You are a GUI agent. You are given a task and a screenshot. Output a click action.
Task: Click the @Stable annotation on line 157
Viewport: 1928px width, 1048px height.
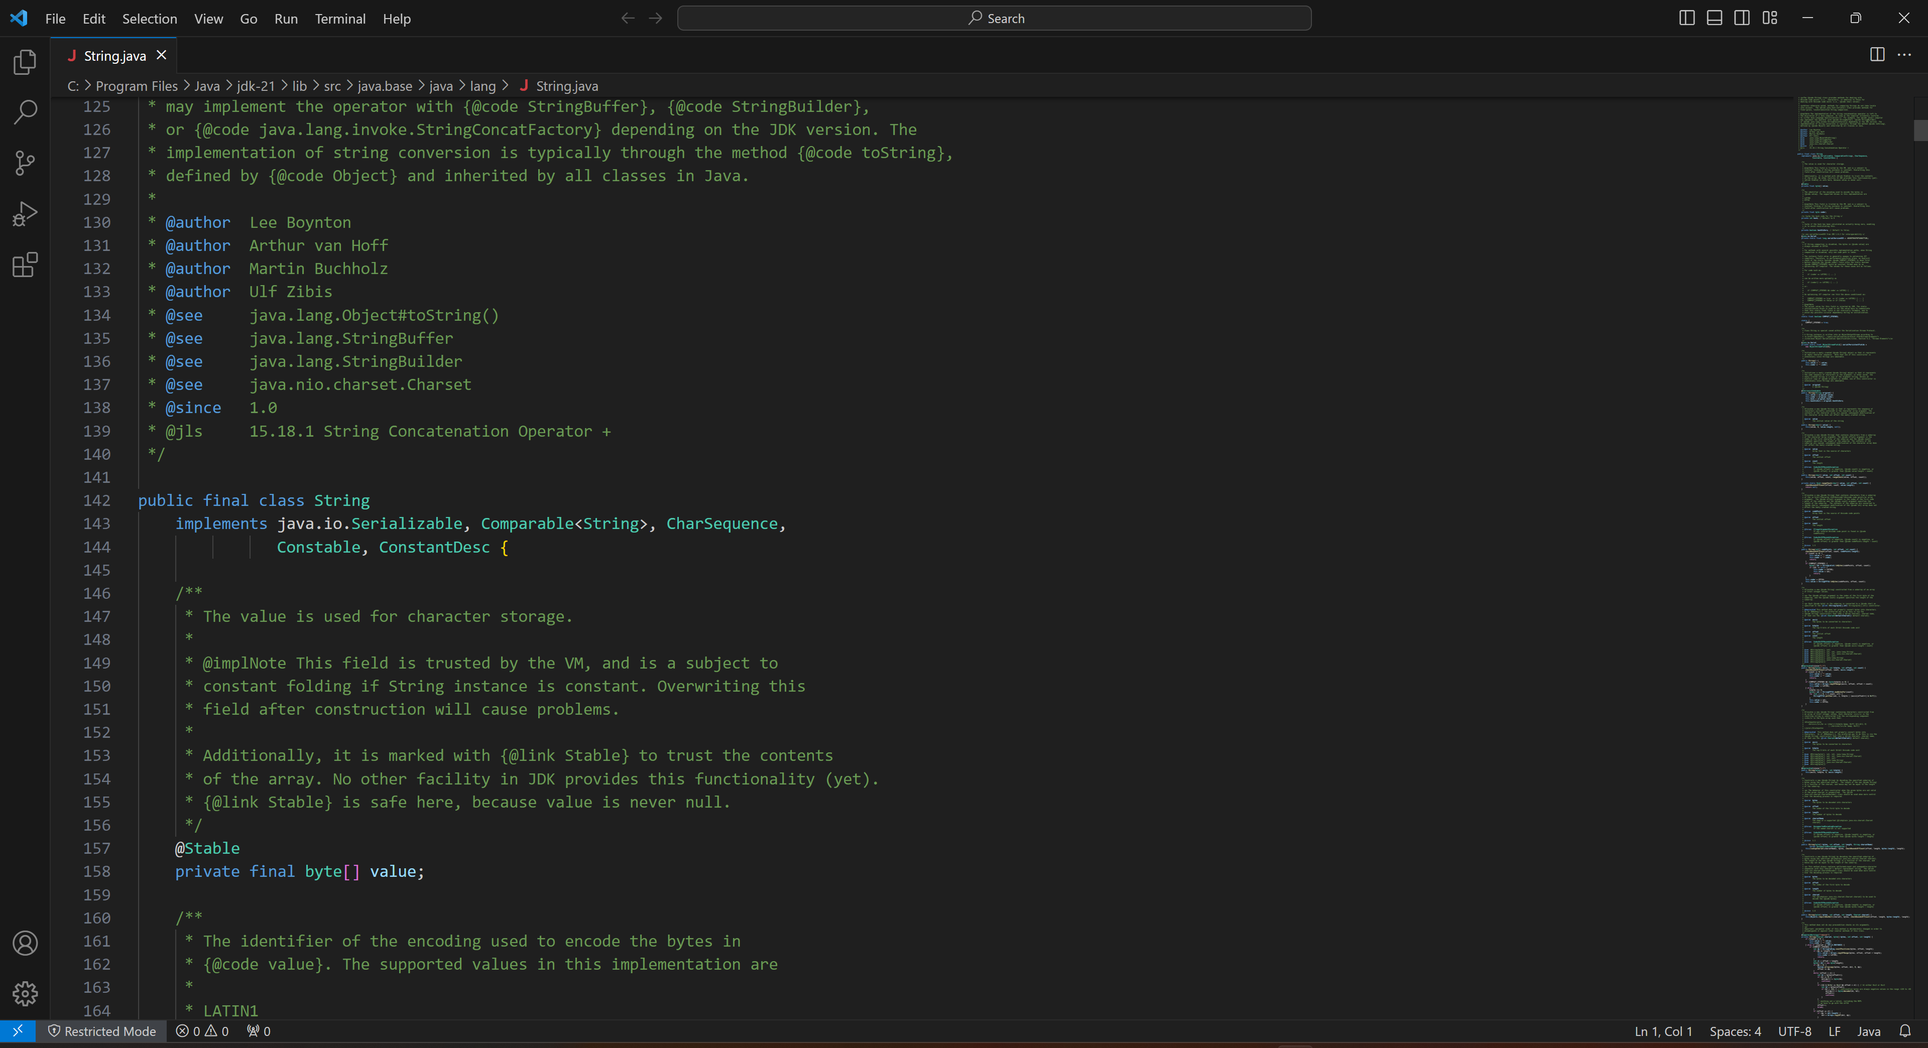(207, 848)
